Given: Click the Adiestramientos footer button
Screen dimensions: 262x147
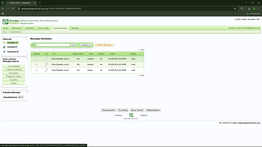Looking at the screenshot, I should [153, 110].
